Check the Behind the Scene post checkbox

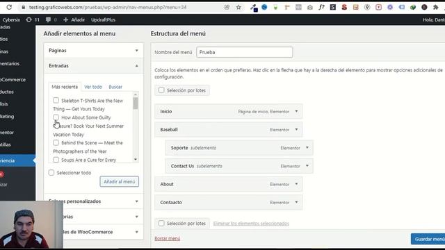point(56,142)
